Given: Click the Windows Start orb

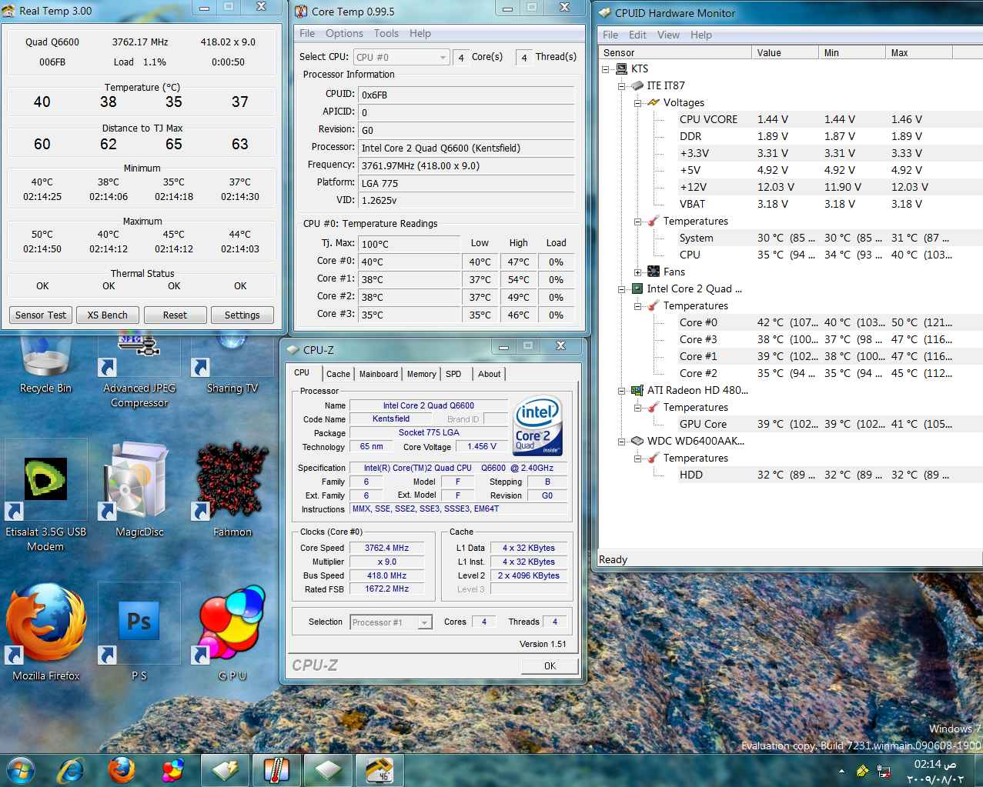Looking at the screenshot, I should coord(21,769).
